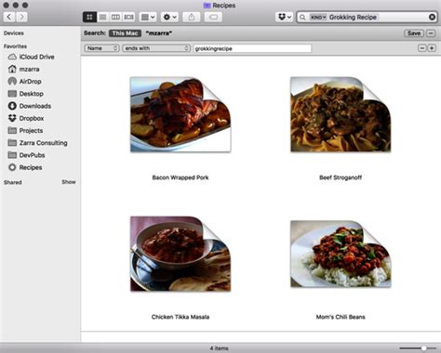Open Zarra Consulting in sidebar
Viewport: 441px width, 353px height.
tap(43, 143)
